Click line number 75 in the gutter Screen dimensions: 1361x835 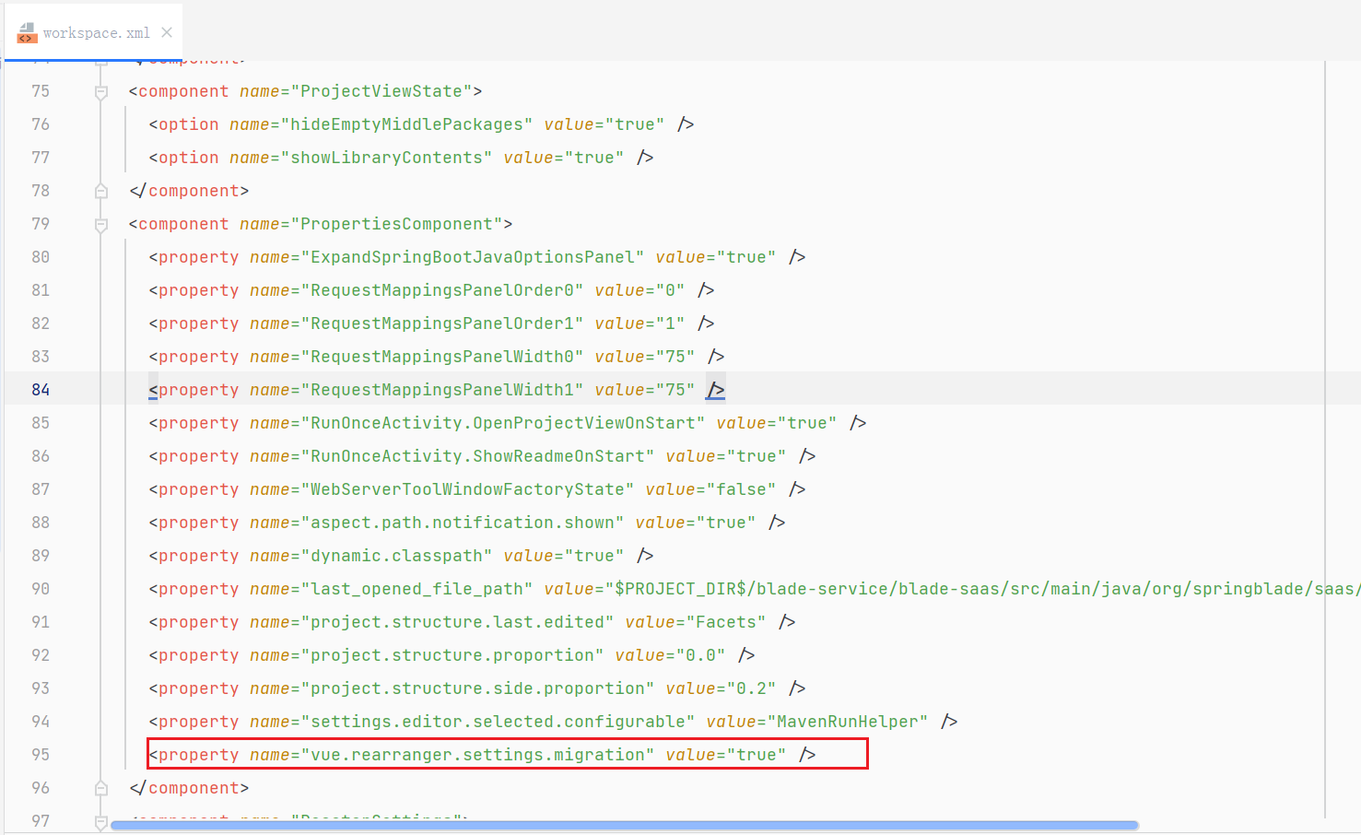click(41, 91)
